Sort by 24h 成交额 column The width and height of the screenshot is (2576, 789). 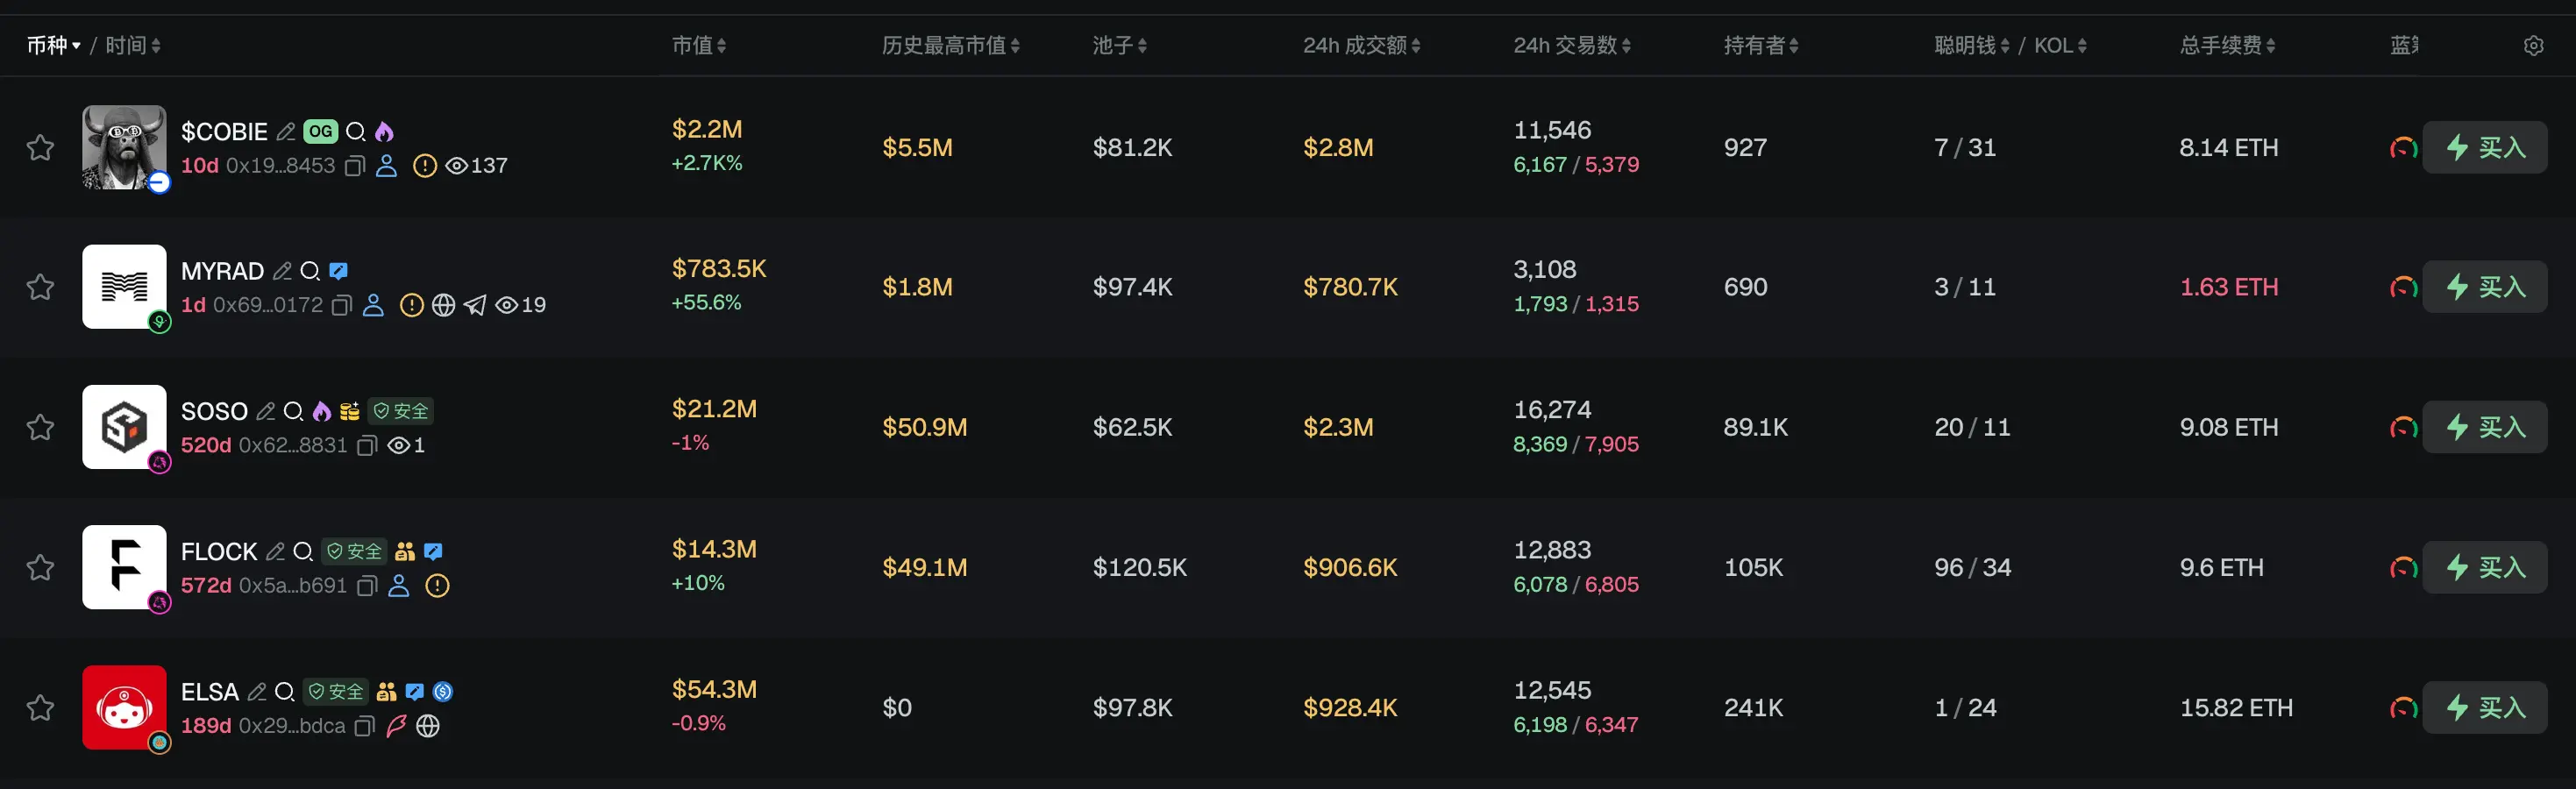tap(1362, 45)
